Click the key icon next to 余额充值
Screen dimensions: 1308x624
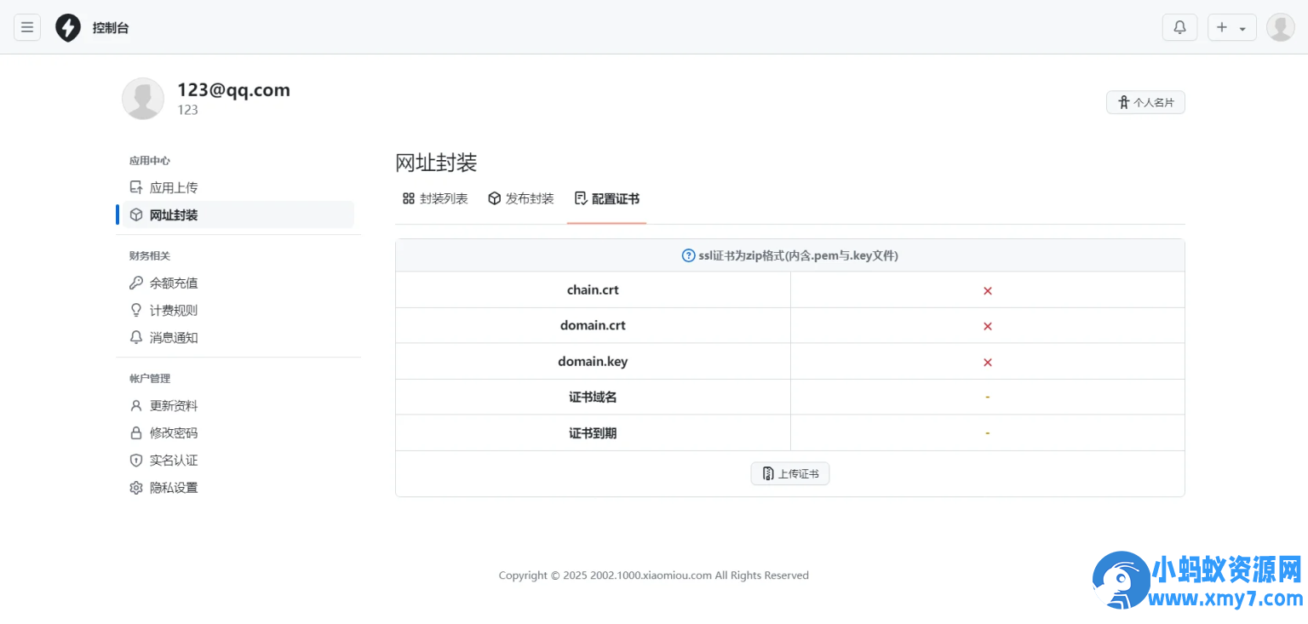(x=136, y=283)
